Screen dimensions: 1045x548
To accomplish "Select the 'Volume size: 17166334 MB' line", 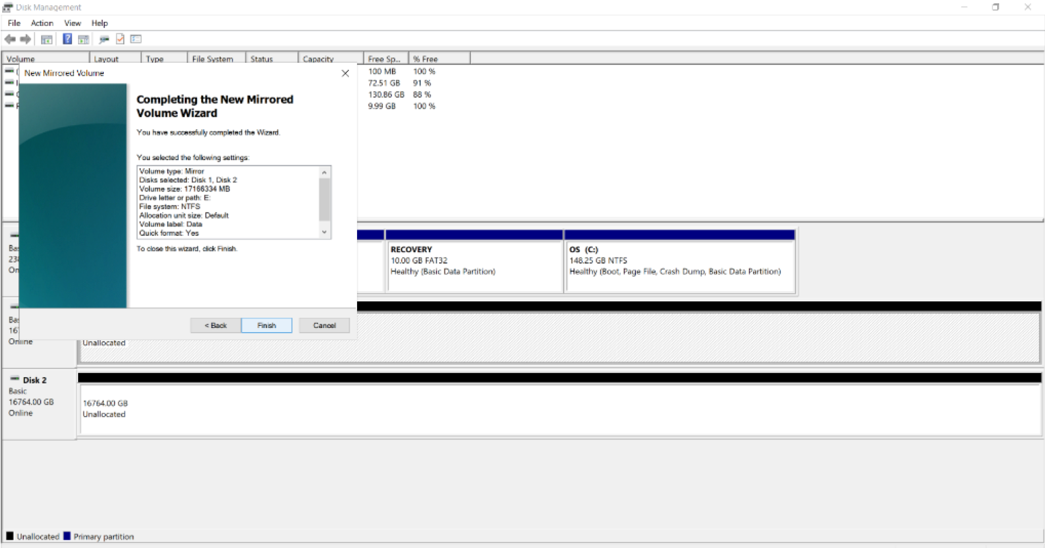I will pos(185,189).
